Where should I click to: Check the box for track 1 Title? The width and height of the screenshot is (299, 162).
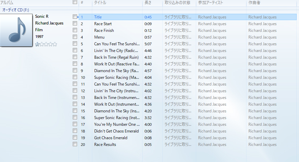click(75, 17)
